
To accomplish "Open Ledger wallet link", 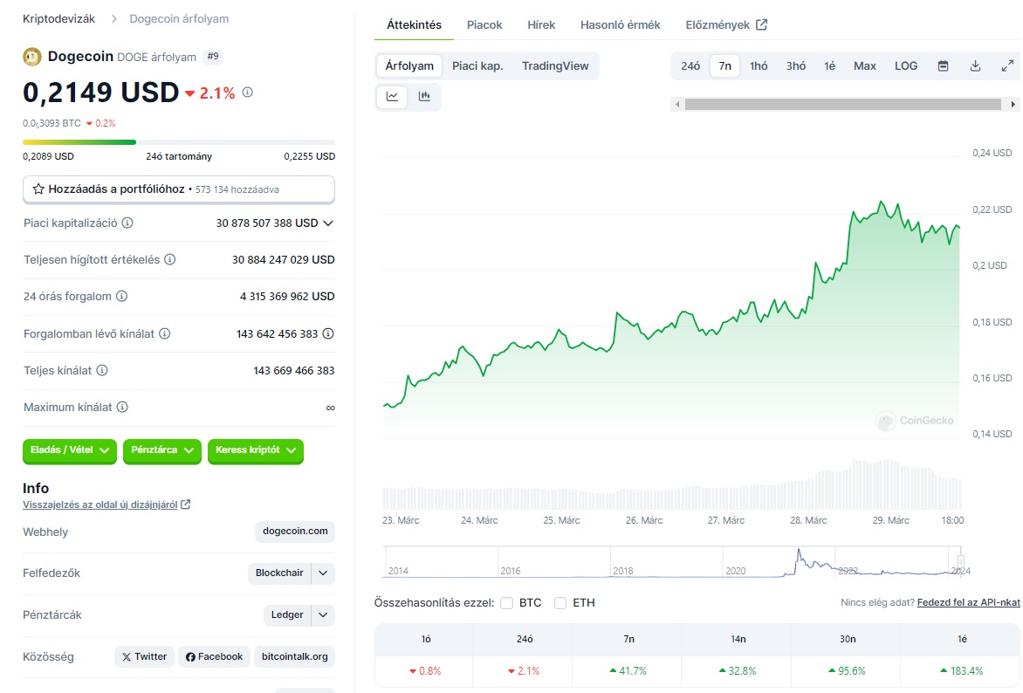I will pos(287,614).
